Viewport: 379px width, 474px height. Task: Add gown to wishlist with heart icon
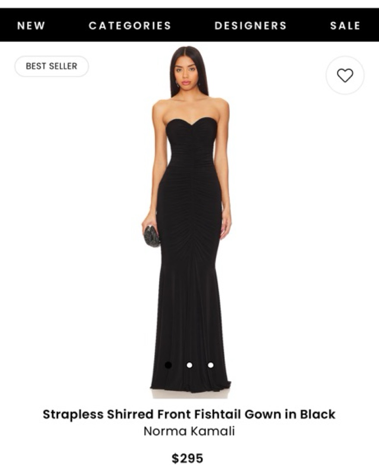pyautogui.click(x=345, y=75)
